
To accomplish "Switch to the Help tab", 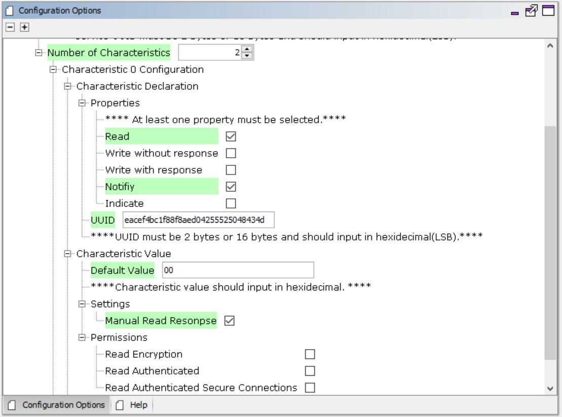I will click(133, 405).
